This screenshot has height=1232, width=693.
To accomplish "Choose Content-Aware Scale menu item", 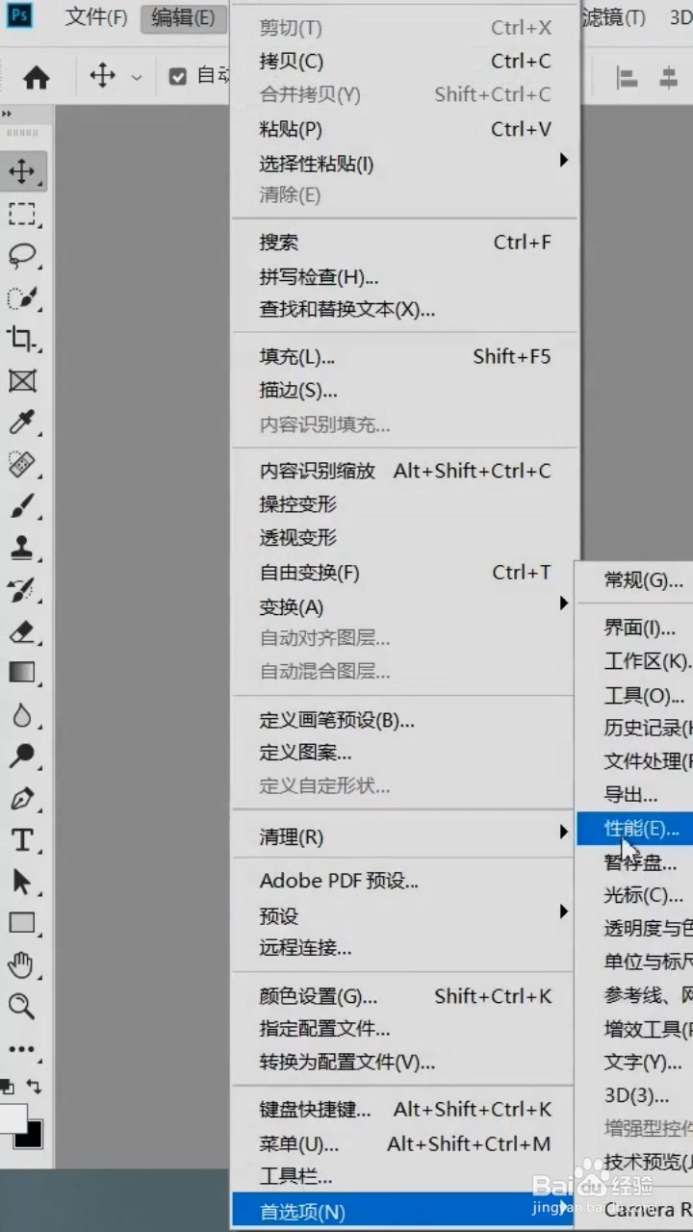I will pyautogui.click(x=405, y=471).
